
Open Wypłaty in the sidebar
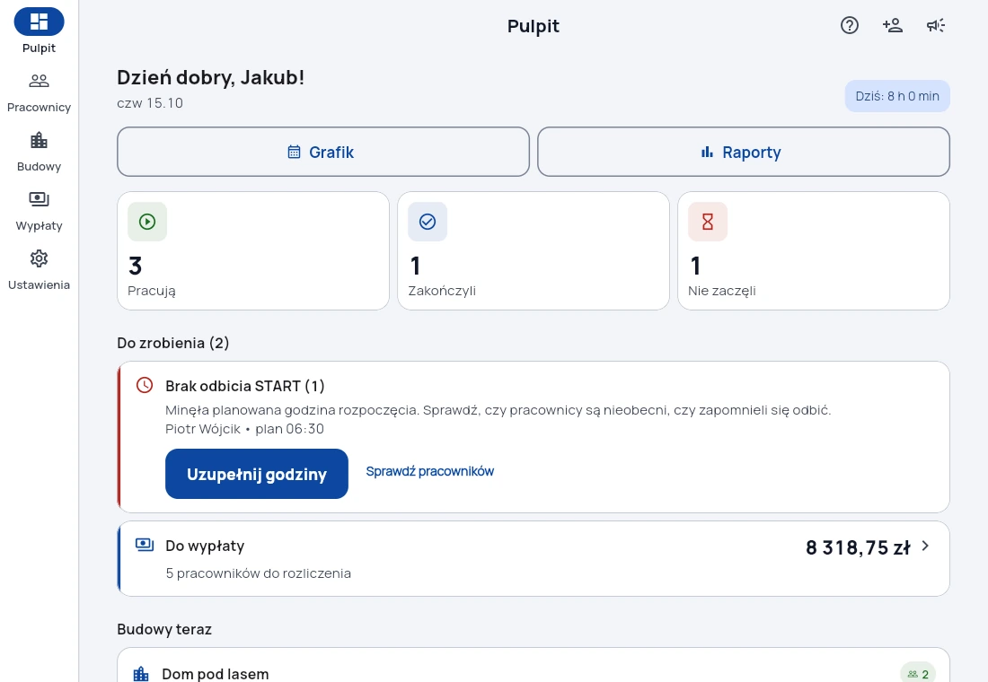coord(39,211)
